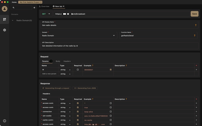Open the GET method dropdown
Image resolution: width=202 pixels, height=126 pixels.
pos(46,14)
